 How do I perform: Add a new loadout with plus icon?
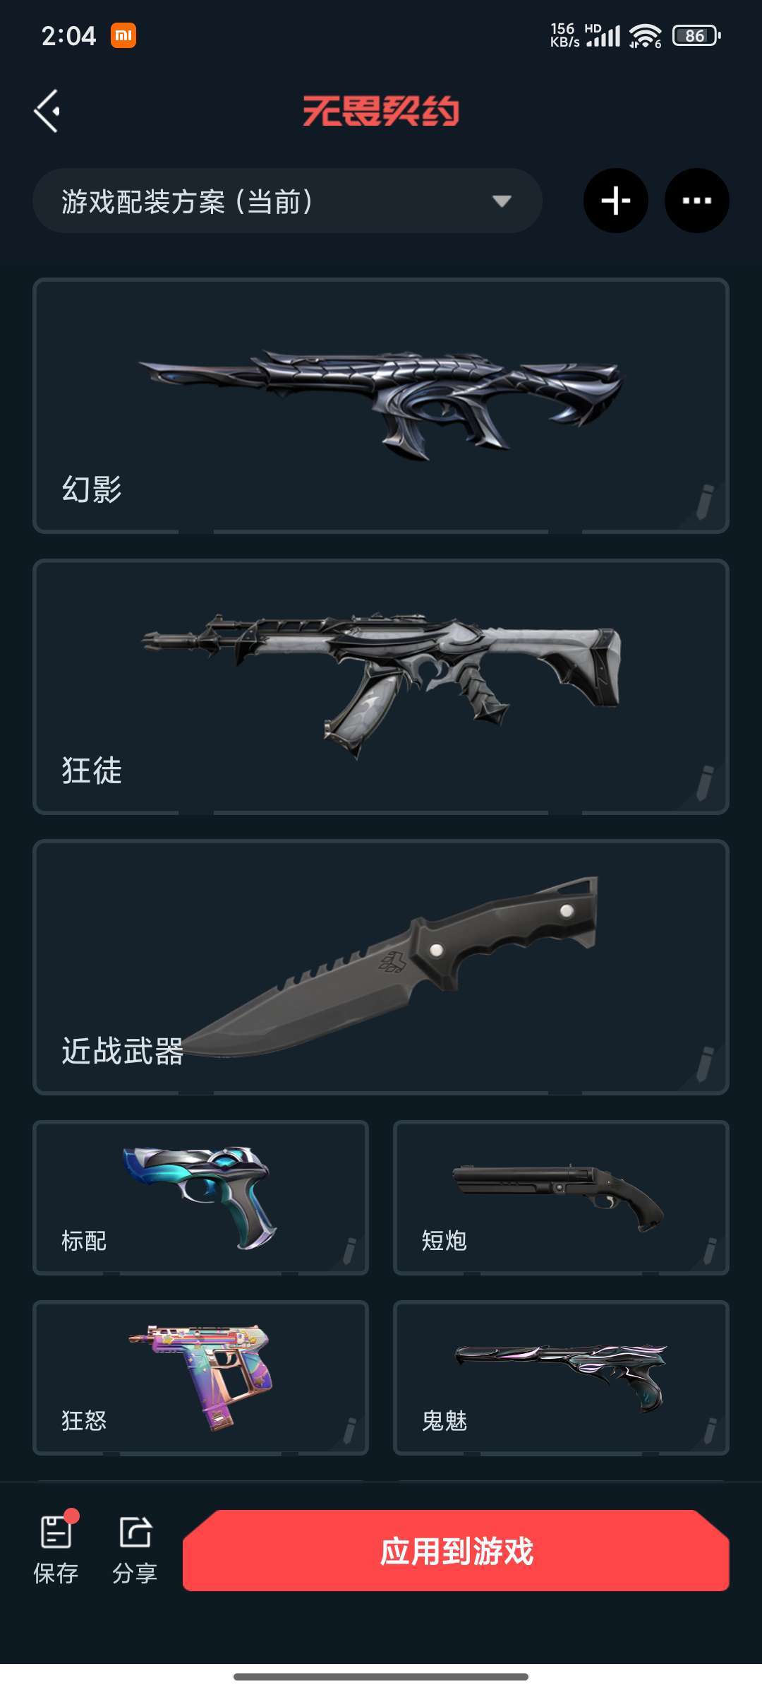click(x=616, y=201)
